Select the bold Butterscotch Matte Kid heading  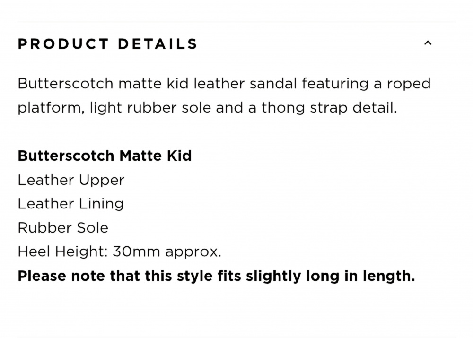(x=105, y=156)
